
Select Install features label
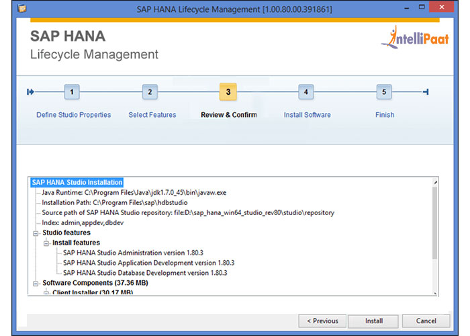[x=76, y=243]
